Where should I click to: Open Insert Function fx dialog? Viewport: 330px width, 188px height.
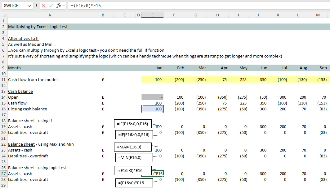point(58,6)
